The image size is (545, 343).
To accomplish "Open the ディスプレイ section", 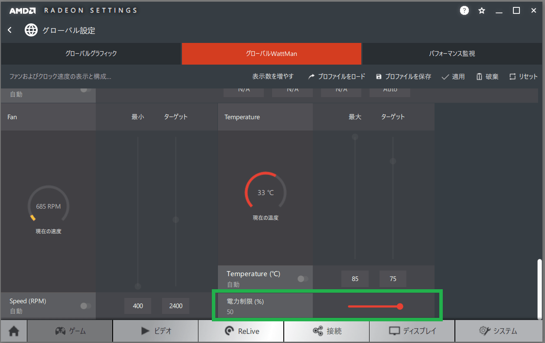I will point(412,331).
